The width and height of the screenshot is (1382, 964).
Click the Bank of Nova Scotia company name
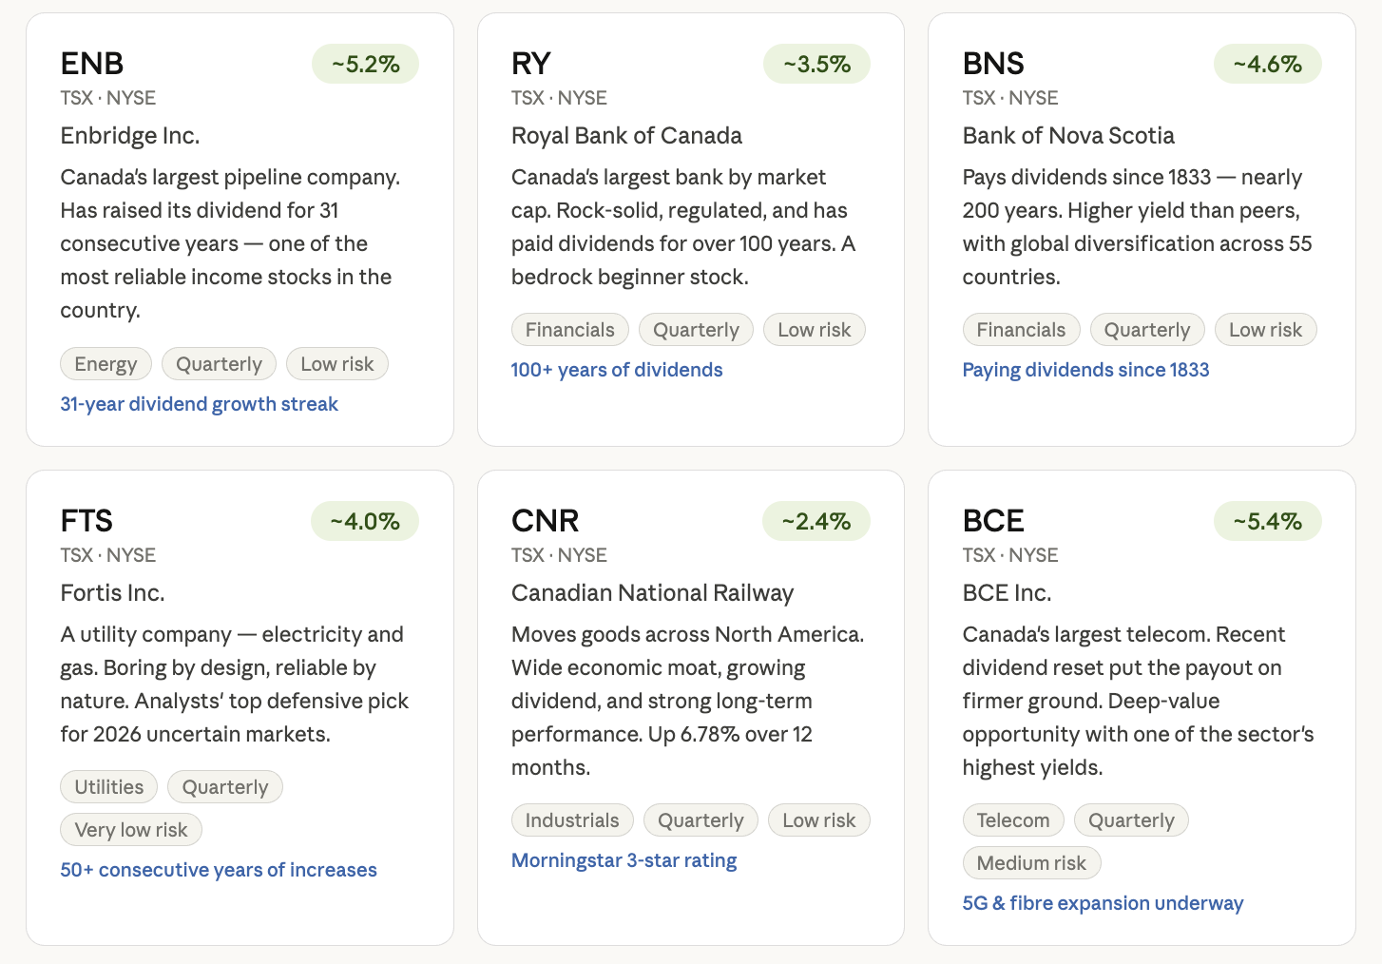[x=1068, y=136]
